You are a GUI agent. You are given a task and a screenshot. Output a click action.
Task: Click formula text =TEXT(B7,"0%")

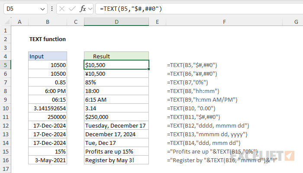(x=187, y=83)
